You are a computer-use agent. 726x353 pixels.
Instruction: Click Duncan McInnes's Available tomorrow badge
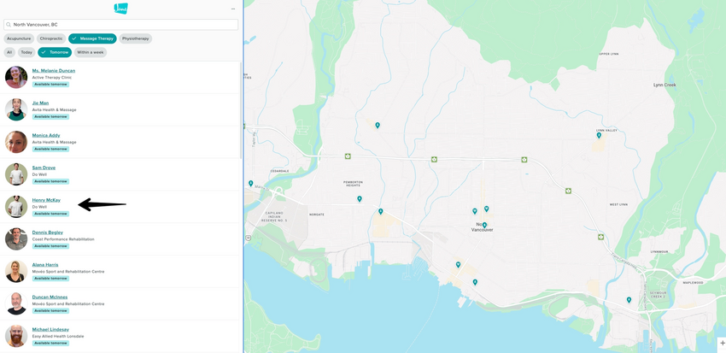pos(50,311)
